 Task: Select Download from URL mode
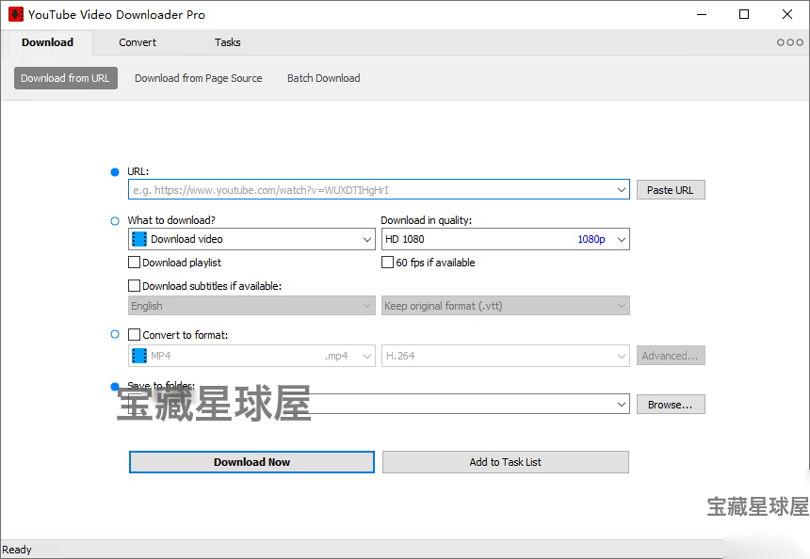pos(66,78)
